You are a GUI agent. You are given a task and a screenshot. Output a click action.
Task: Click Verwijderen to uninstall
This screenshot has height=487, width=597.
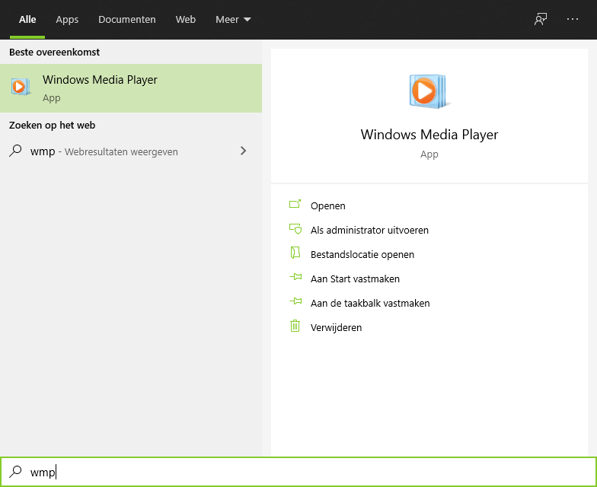(336, 327)
